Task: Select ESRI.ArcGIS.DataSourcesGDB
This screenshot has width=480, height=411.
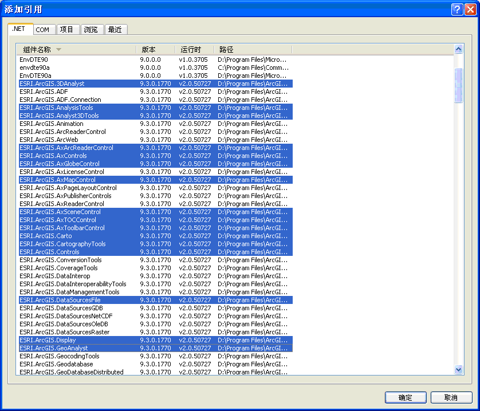Action: click(155, 308)
